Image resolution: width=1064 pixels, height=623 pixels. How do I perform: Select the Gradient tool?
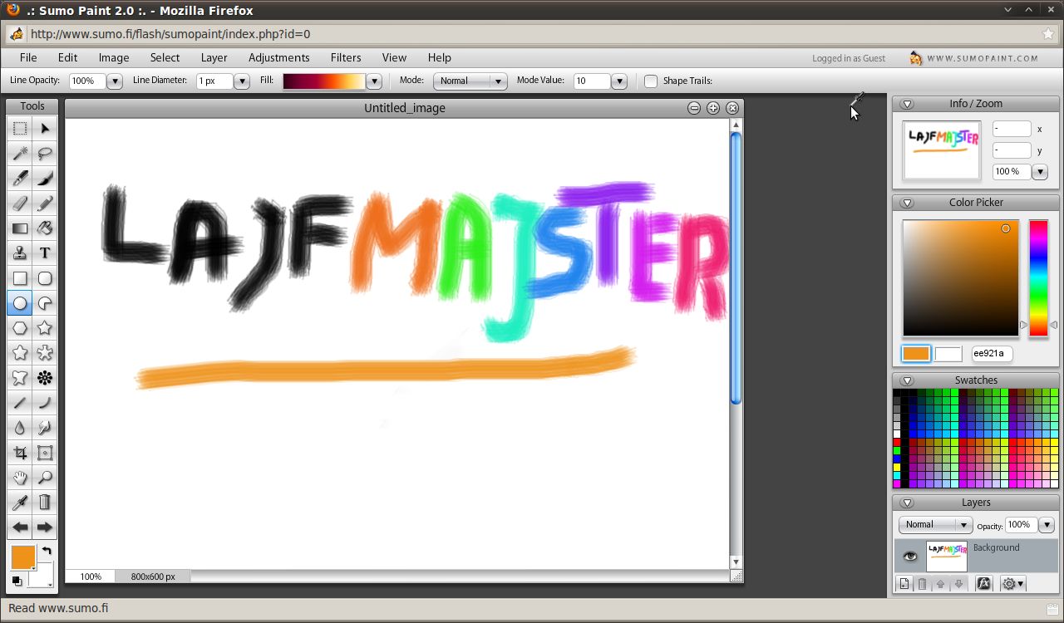coord(20,228)
